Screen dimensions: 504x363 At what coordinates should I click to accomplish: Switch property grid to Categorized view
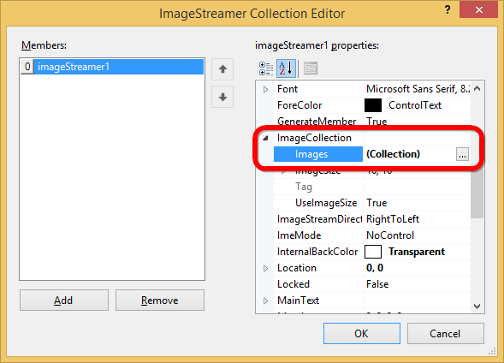tap(266, 68)
